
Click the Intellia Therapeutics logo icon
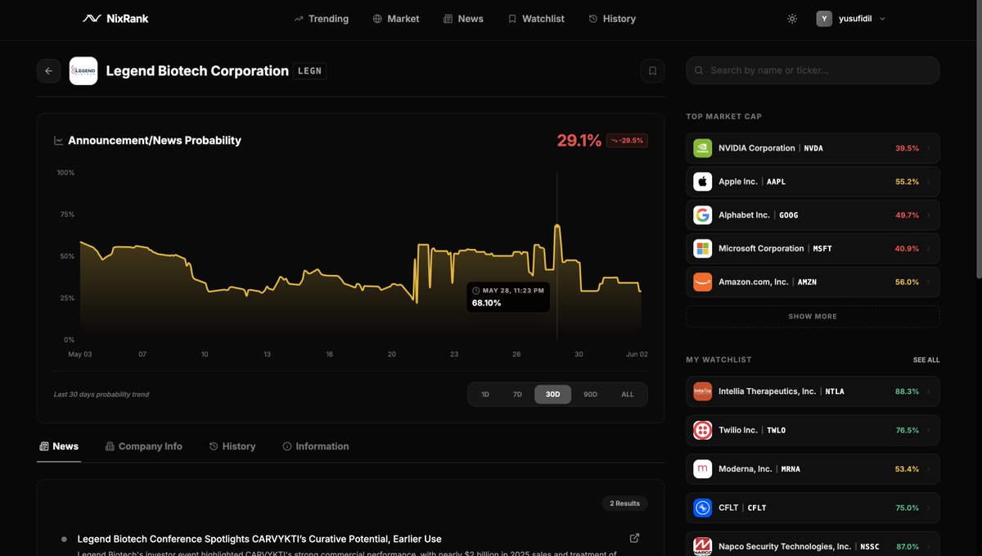[702, 391]
